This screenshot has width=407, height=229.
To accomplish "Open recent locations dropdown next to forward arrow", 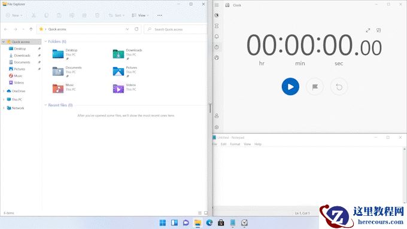I will [23, 29].
